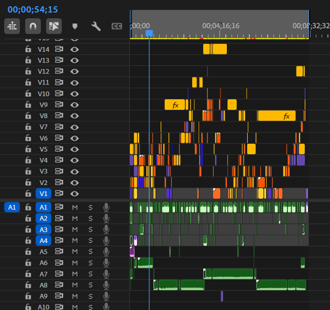This screenshot has width=330, height=310.
Task: Click the CC captions track options
Action: coord(117,26)
